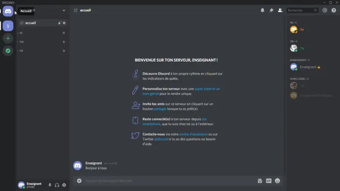340x191 pixels.
Task: Click the #accueil channel title in header
Action: [85, 10]
